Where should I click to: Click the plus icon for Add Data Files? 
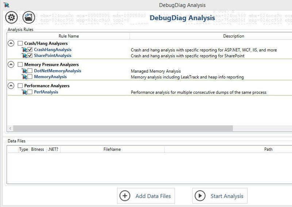click(125, 196)
